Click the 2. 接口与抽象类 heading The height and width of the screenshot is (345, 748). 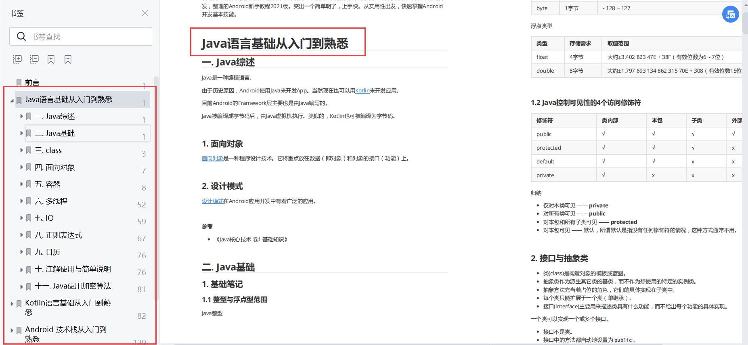(x=559, y=258)
